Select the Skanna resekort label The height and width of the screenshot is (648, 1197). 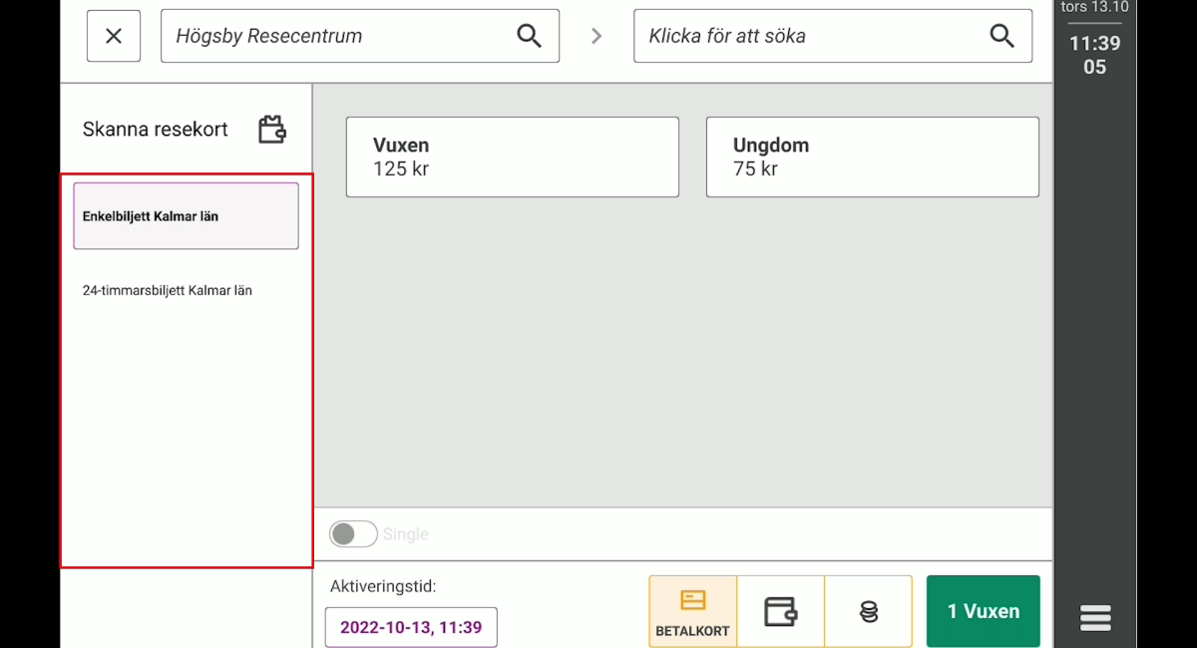156,130
